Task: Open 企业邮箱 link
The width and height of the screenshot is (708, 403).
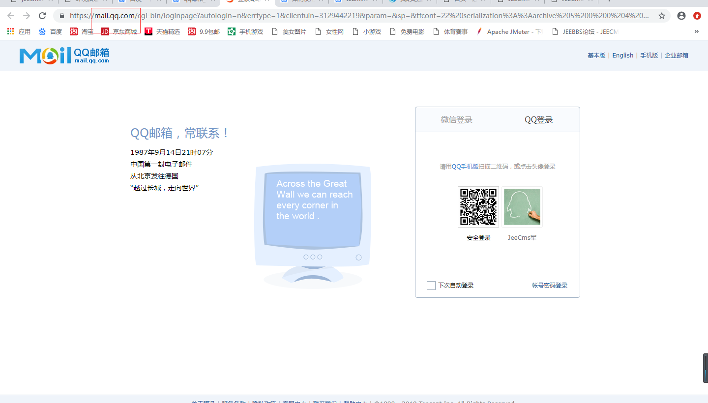Action: tap(676, 56)
